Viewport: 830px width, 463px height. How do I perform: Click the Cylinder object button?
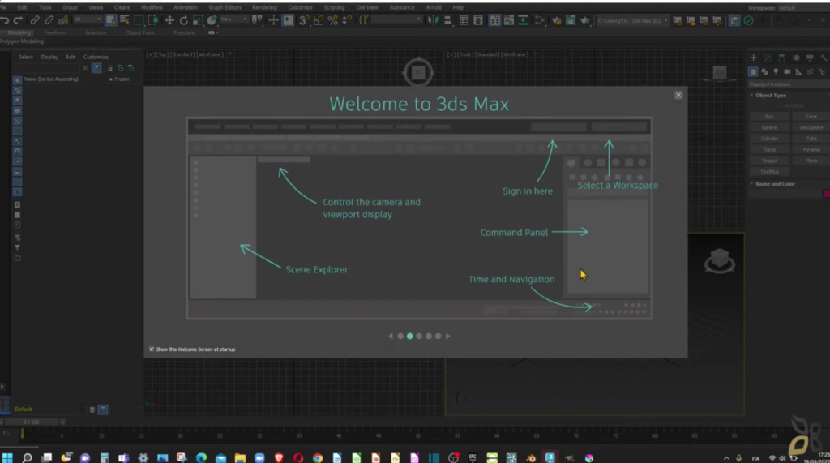point(769,139)
